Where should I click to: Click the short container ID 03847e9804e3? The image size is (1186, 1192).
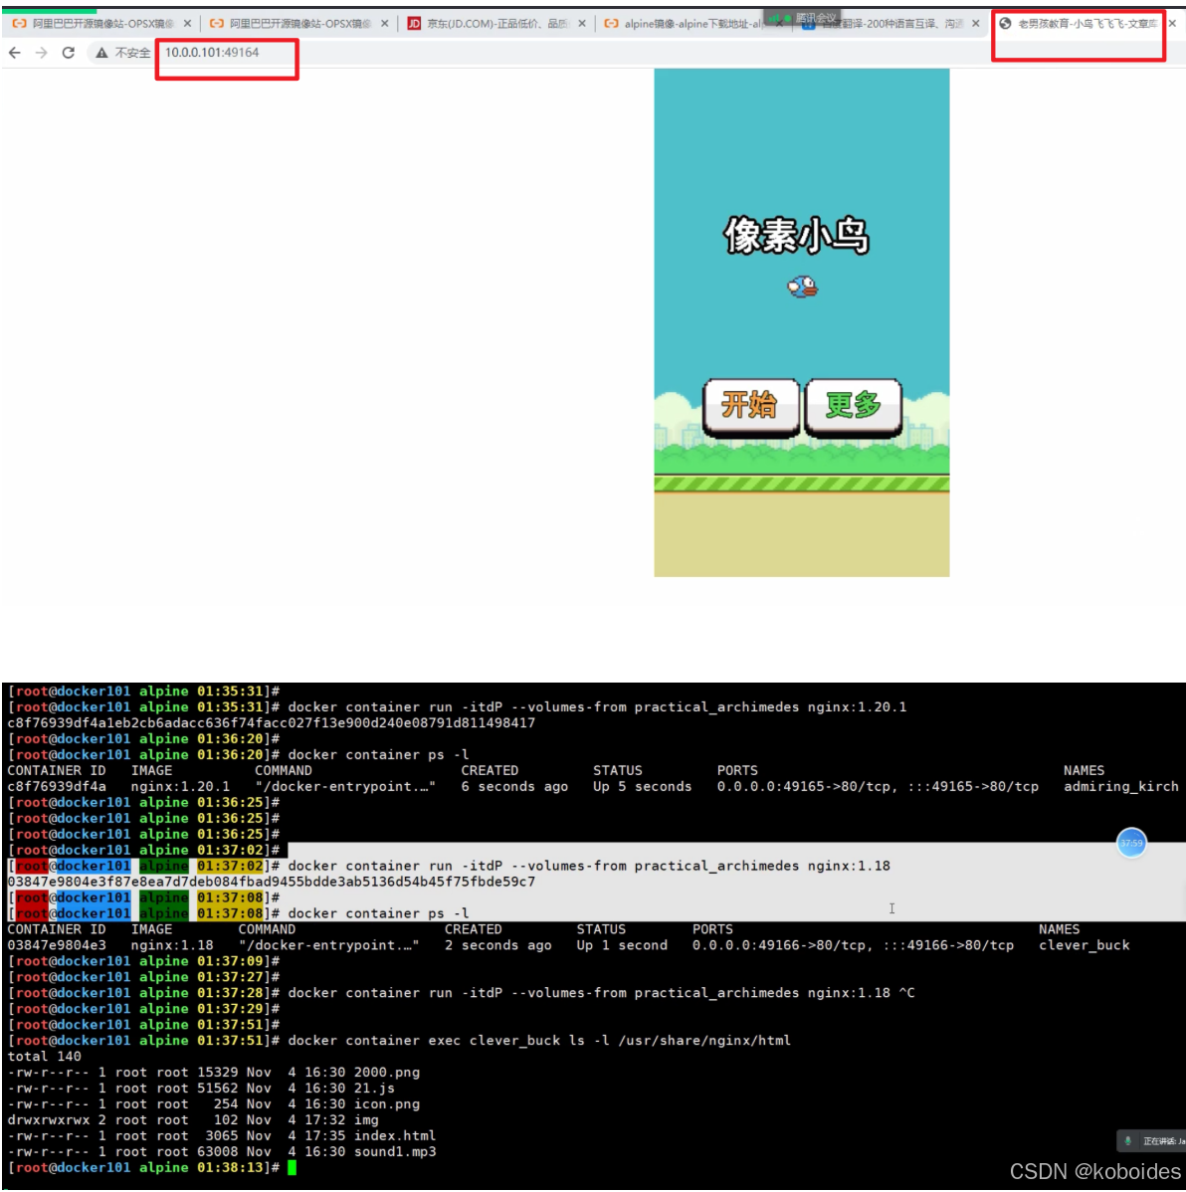click(57, 945)
